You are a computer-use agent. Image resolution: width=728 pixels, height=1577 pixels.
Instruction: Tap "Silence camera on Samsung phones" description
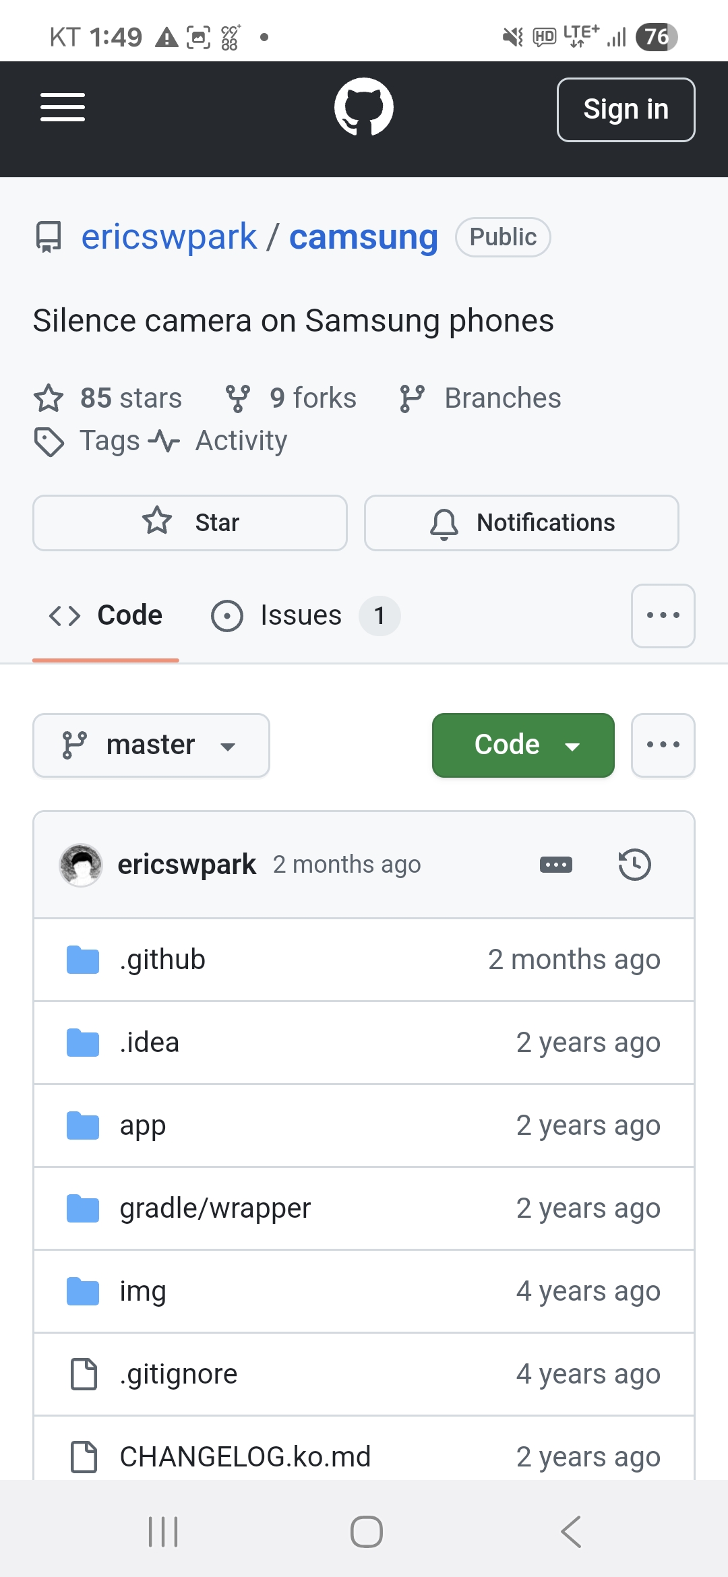click(293, 321)
